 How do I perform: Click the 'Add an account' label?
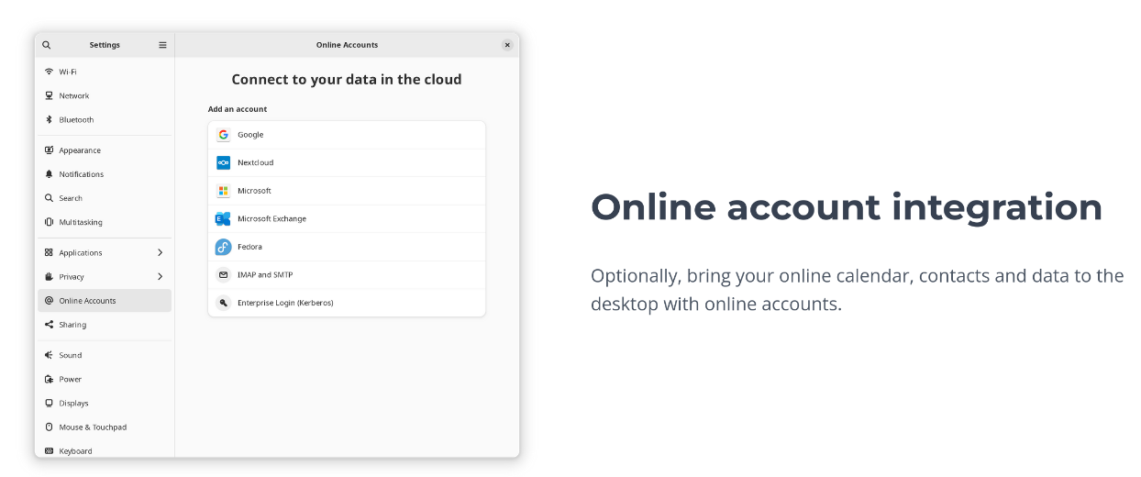coord(238,109)
